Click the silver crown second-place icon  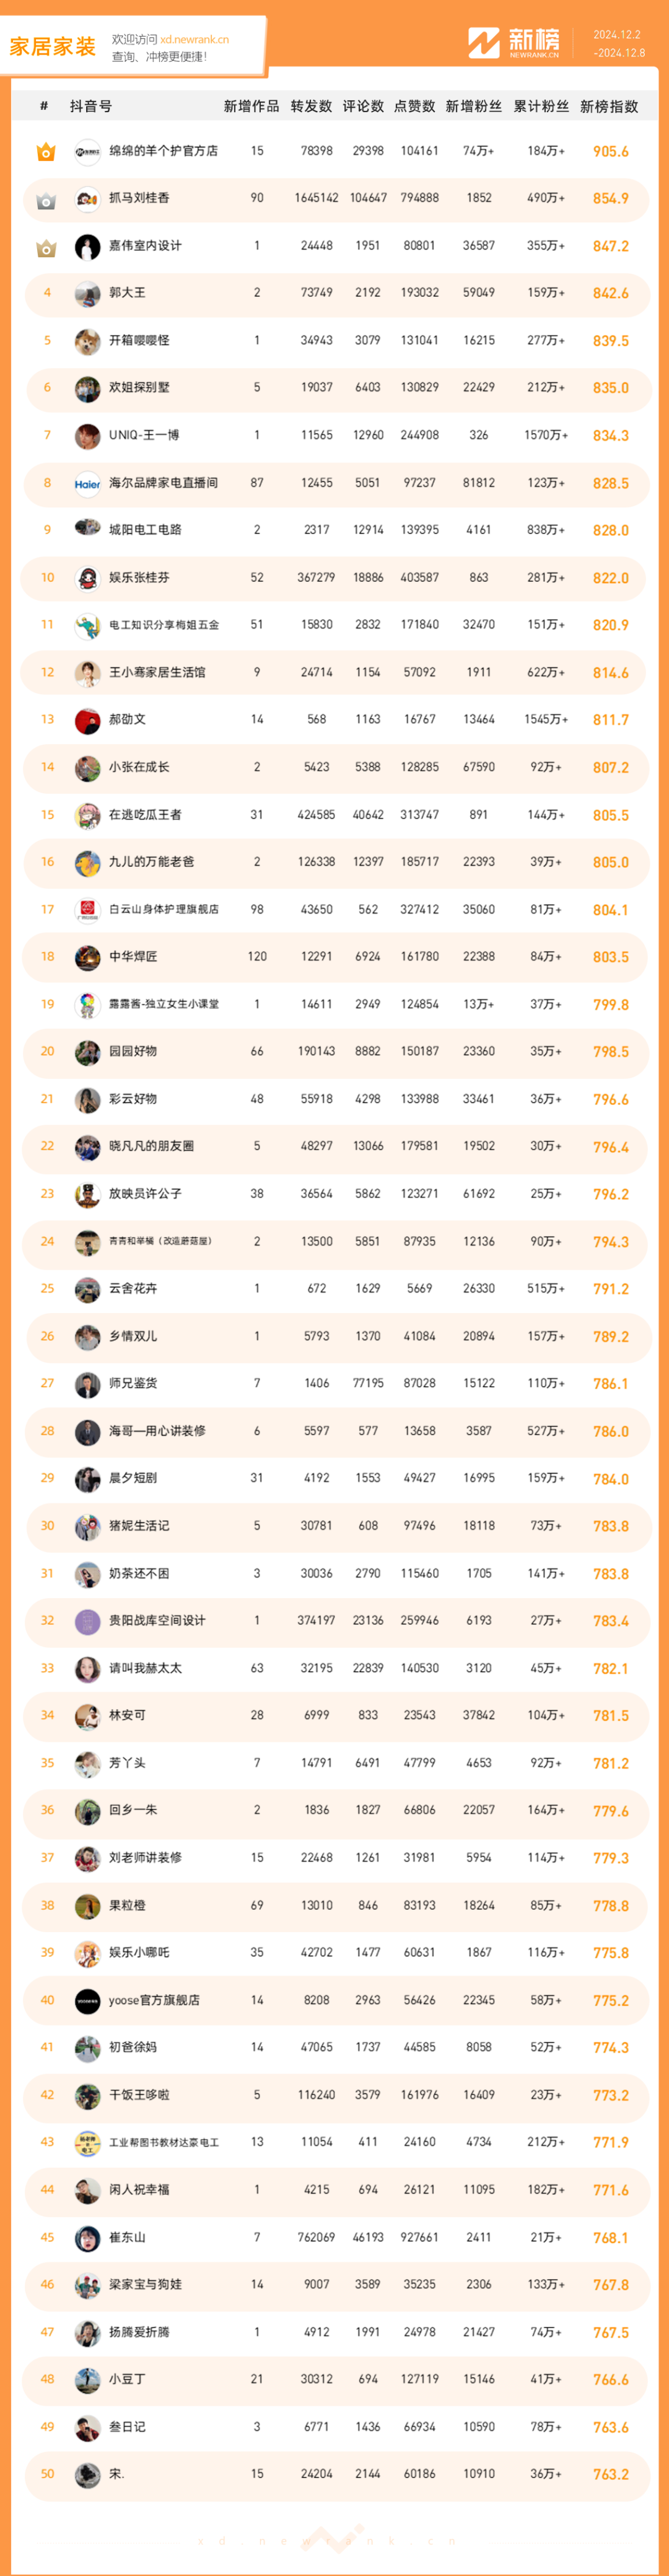tap(46, 200)
